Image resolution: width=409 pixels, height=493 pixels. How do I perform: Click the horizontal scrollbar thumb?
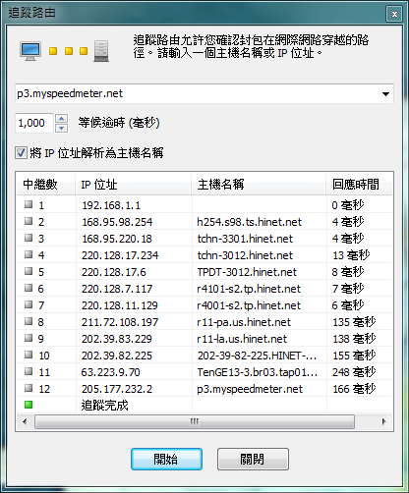tap(195, 421)
